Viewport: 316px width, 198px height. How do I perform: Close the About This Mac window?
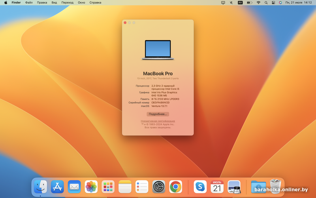(x=125, y=23)
